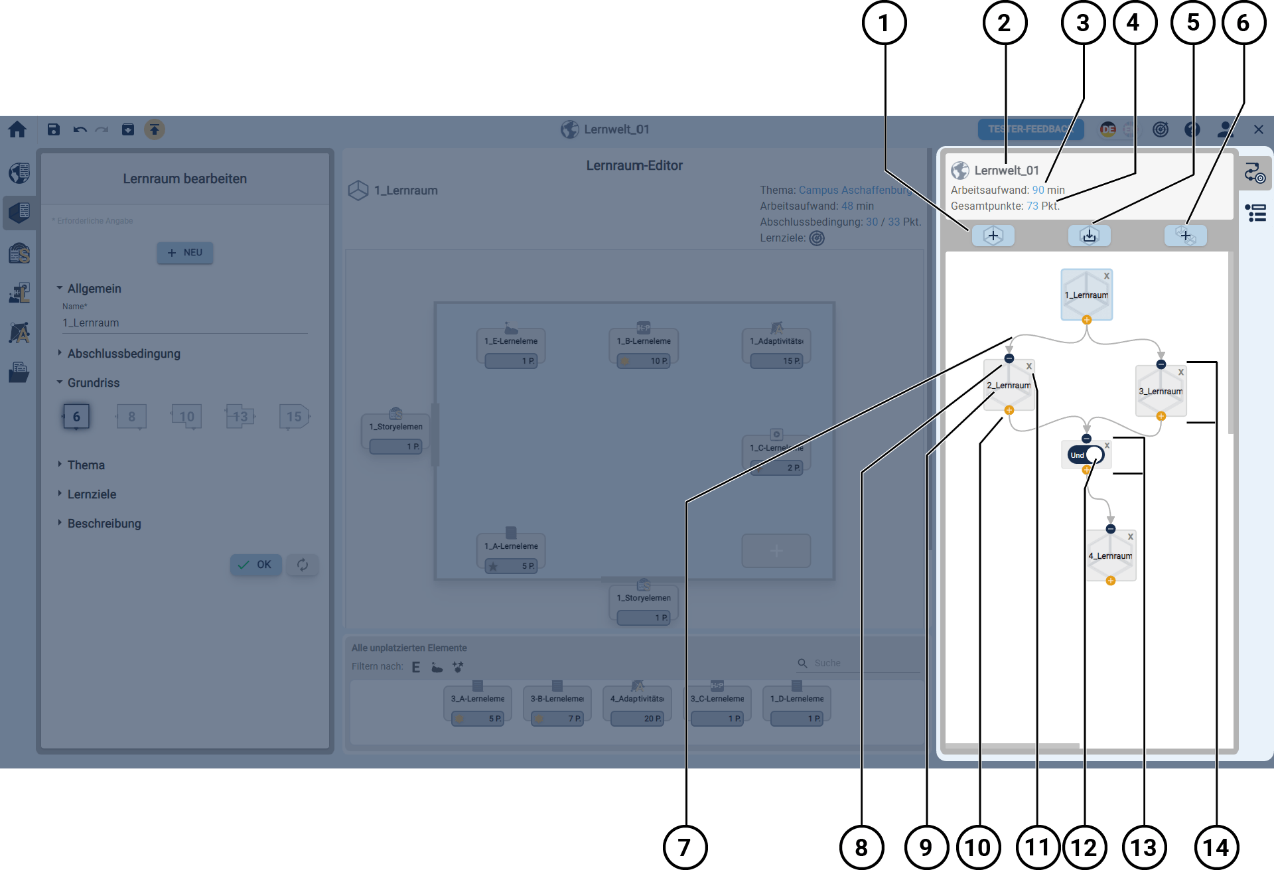The width and height of the screenshot is (1274, 870).
Task: Open the learning element sidebar section
Action: [x=19, y=293]
